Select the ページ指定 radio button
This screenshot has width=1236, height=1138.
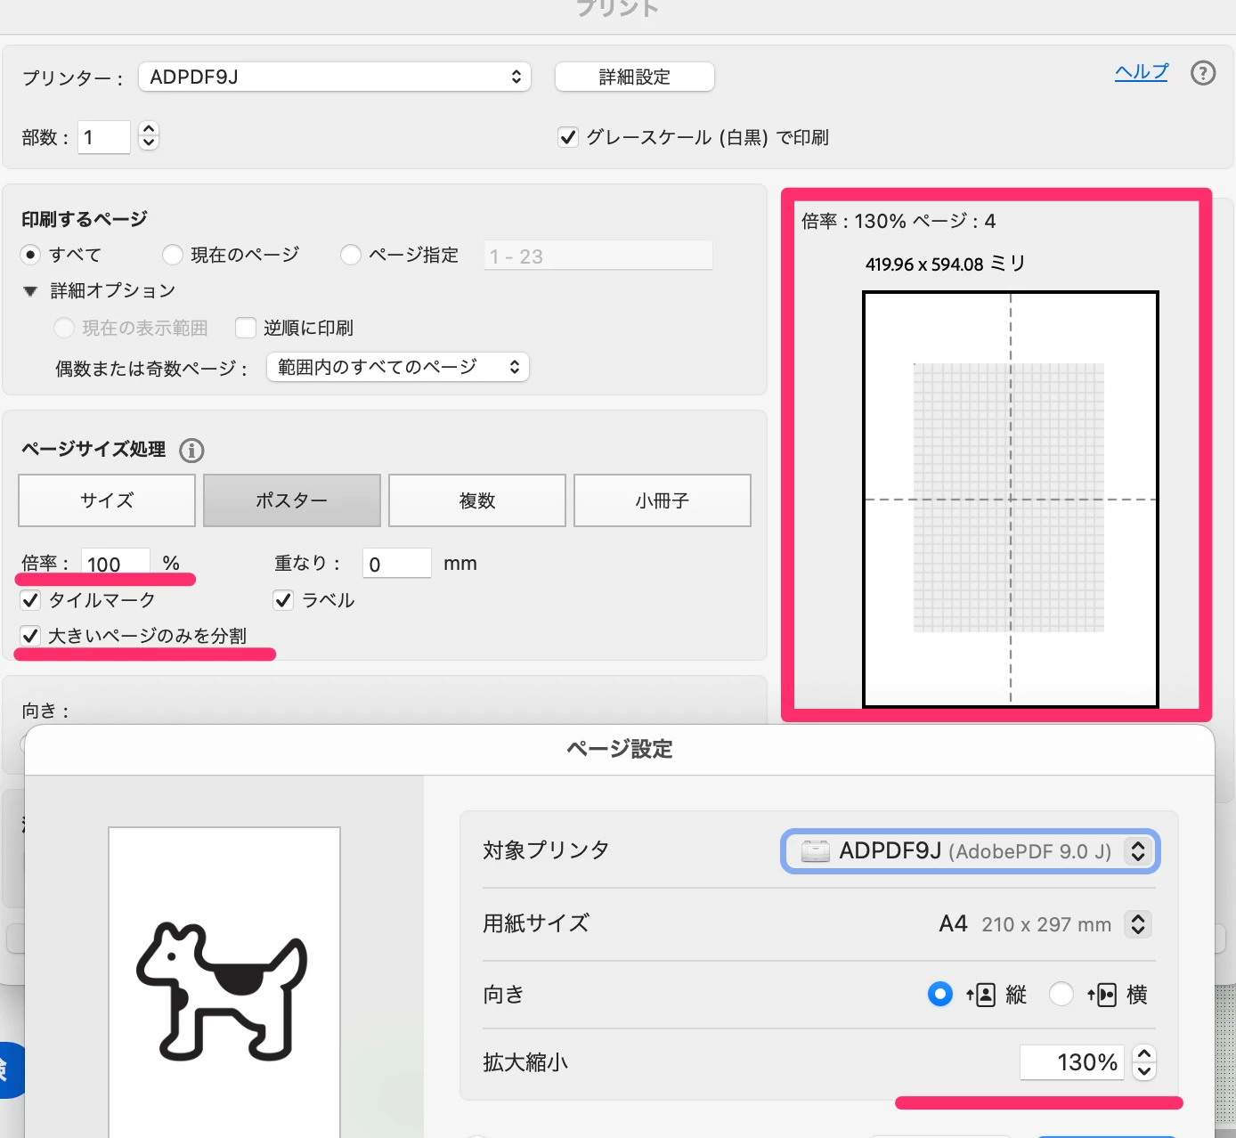click(x=351, y=255)
